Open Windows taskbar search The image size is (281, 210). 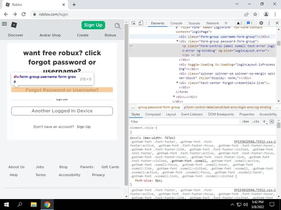tap(20, 205)
